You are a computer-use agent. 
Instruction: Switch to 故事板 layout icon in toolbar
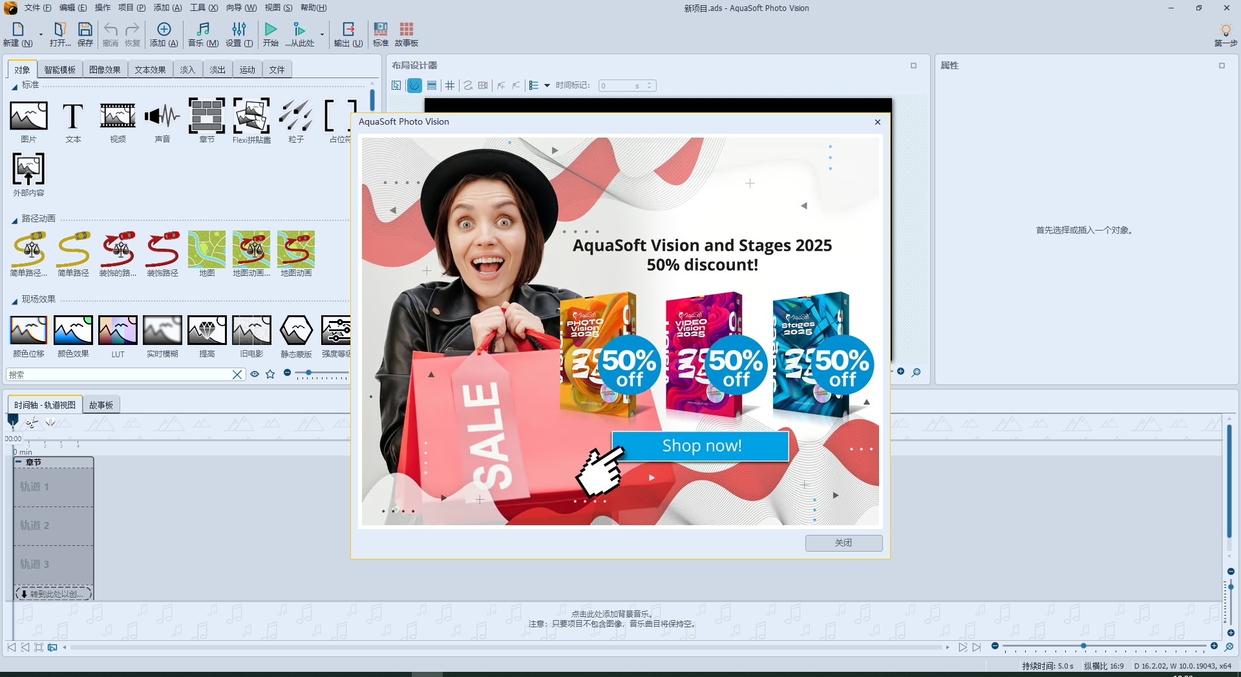(407, 29)
